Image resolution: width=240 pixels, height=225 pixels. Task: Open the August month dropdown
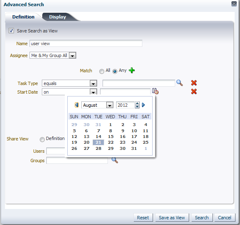point(110,105)
